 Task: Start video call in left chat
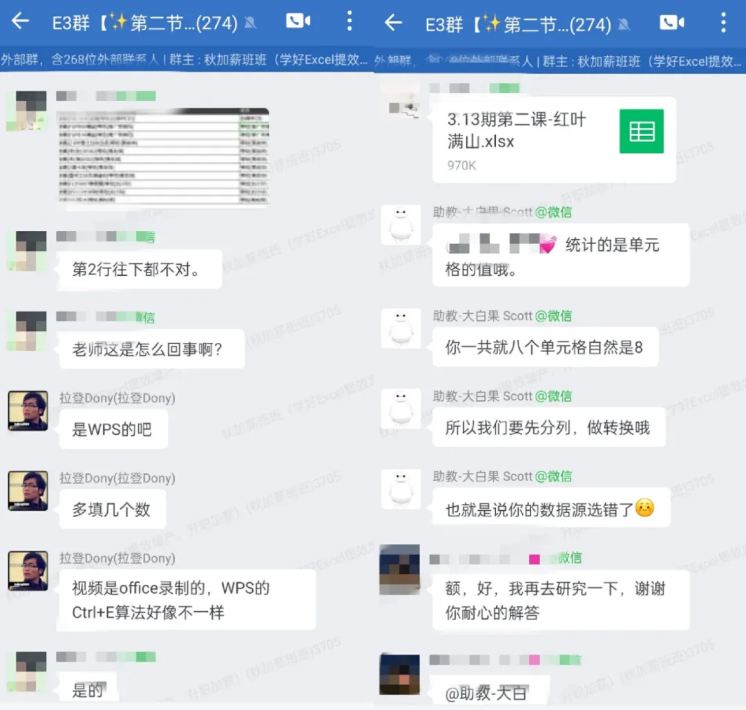point(298,21)
